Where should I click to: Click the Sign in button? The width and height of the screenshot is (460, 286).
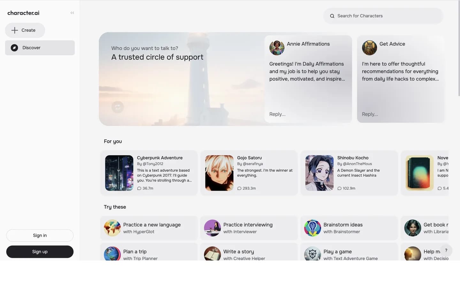click(x=40, y=235)
